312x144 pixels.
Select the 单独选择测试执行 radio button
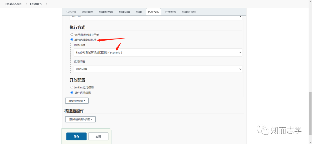(x=72, y=40)
